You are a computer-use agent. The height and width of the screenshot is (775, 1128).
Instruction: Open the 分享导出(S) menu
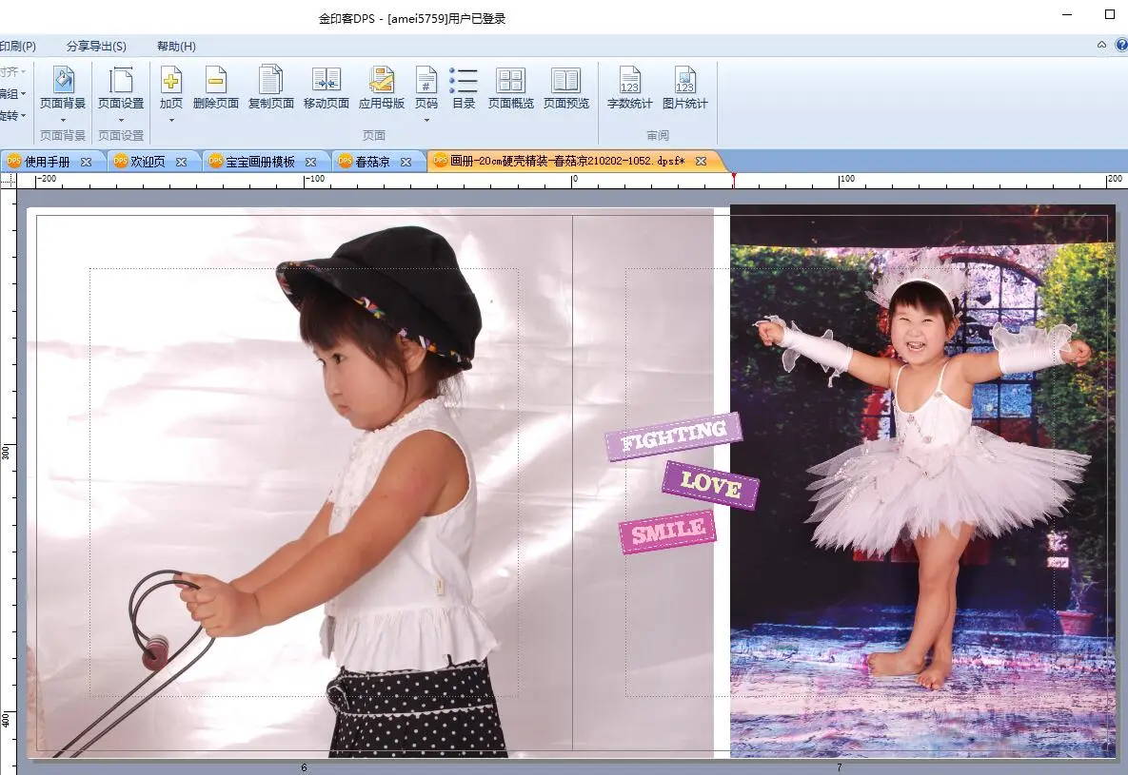point(96,46)
